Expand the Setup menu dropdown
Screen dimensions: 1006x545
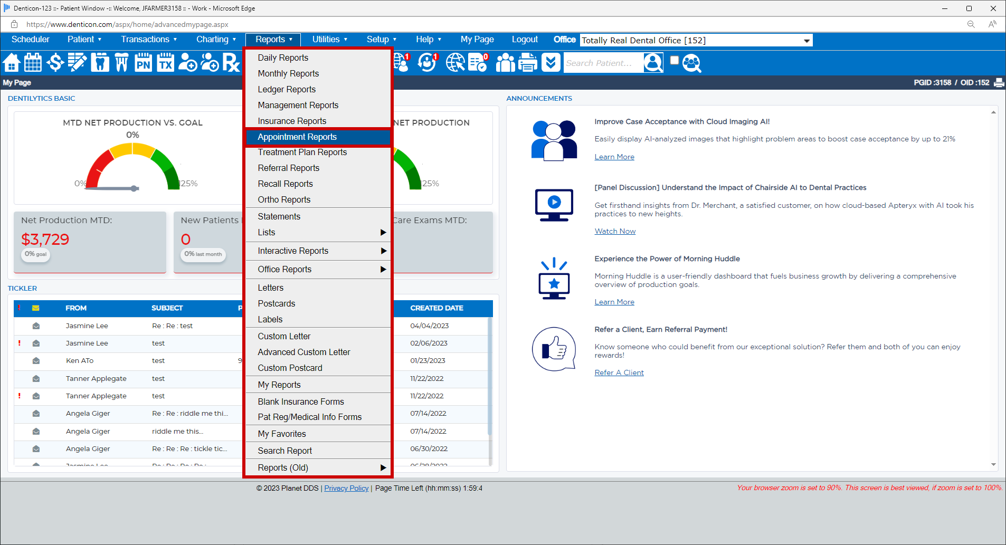point(382,39)
